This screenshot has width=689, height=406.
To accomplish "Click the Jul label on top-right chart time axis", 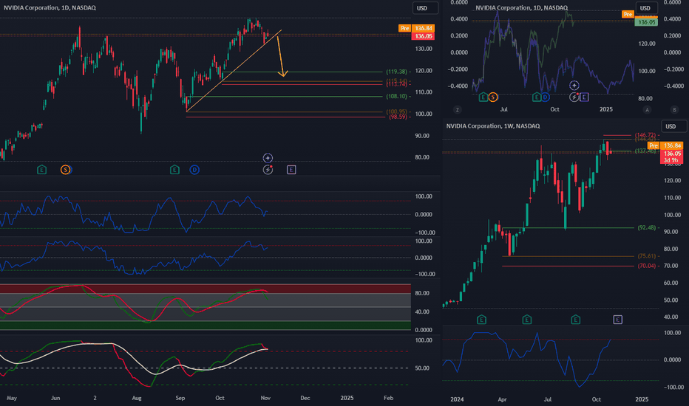I will (x=503, y=109).
